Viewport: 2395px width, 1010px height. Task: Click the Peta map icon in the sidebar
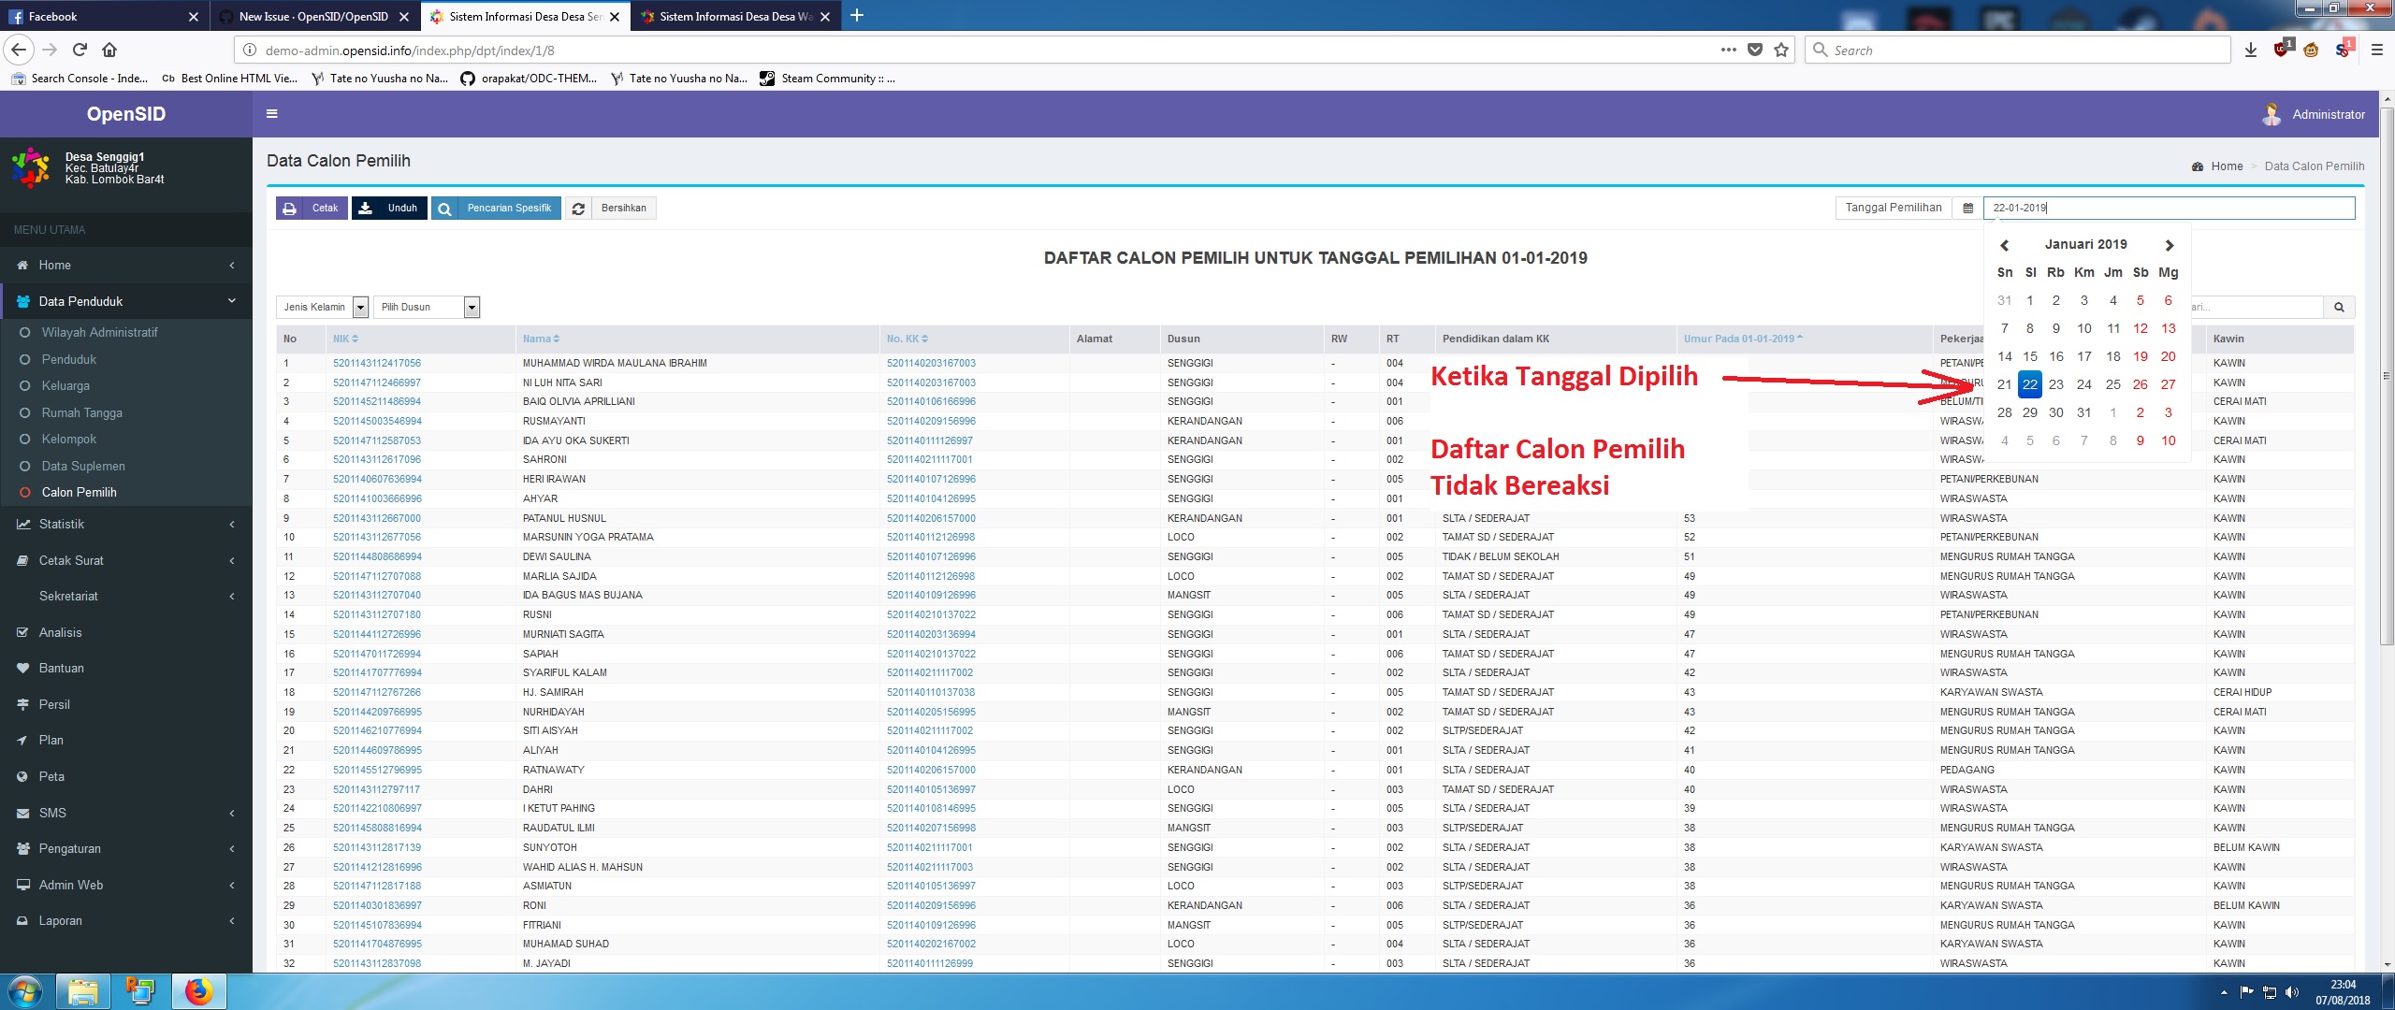(x=22, y=776)
